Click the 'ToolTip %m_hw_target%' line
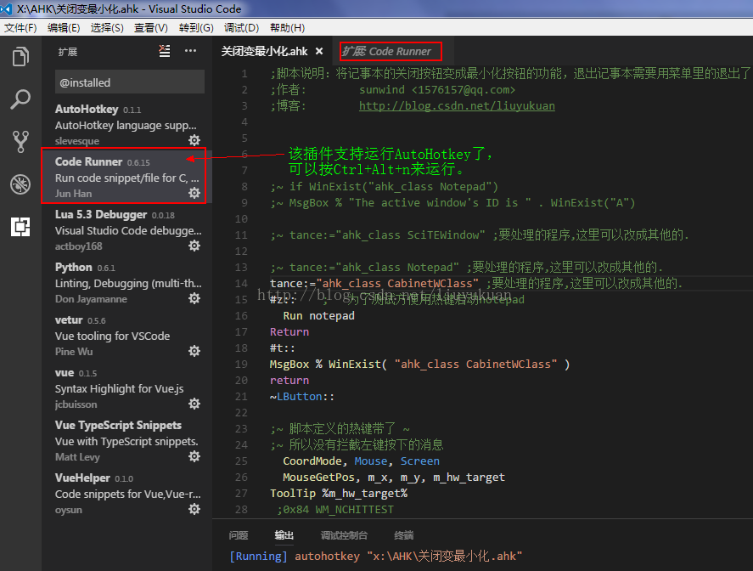The image size is (753, 571). tap(339, 494)
